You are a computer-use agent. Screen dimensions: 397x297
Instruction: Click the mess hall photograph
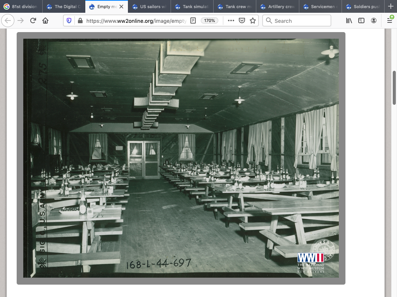[181, 158]
